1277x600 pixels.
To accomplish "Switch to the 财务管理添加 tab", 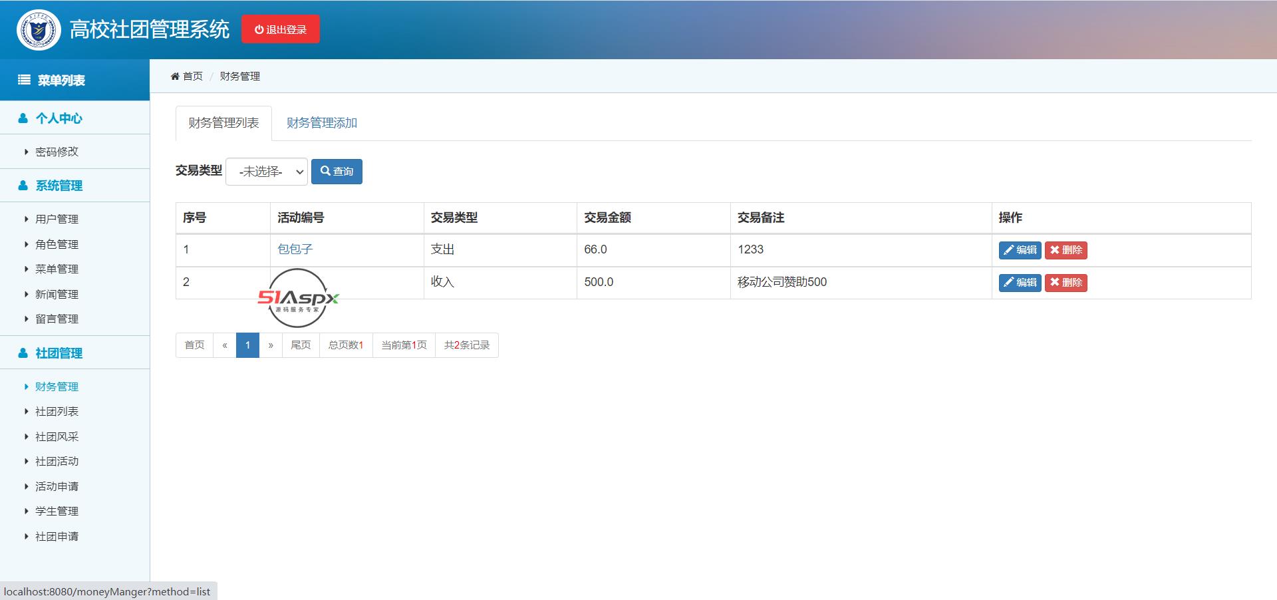I will tap(322, 123).
